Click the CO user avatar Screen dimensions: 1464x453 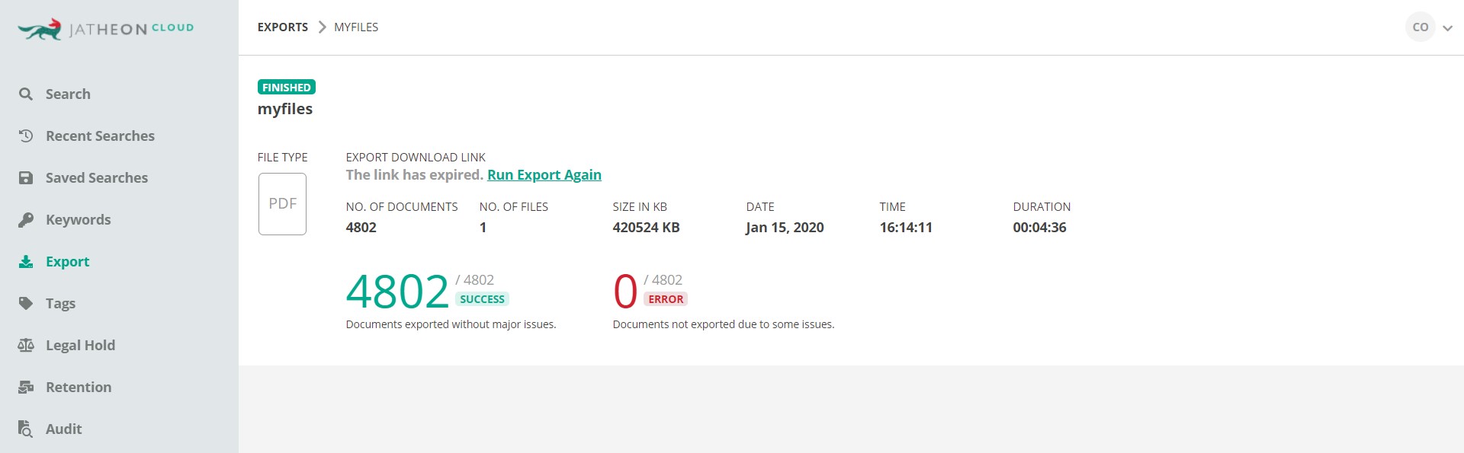[1420, 27]
